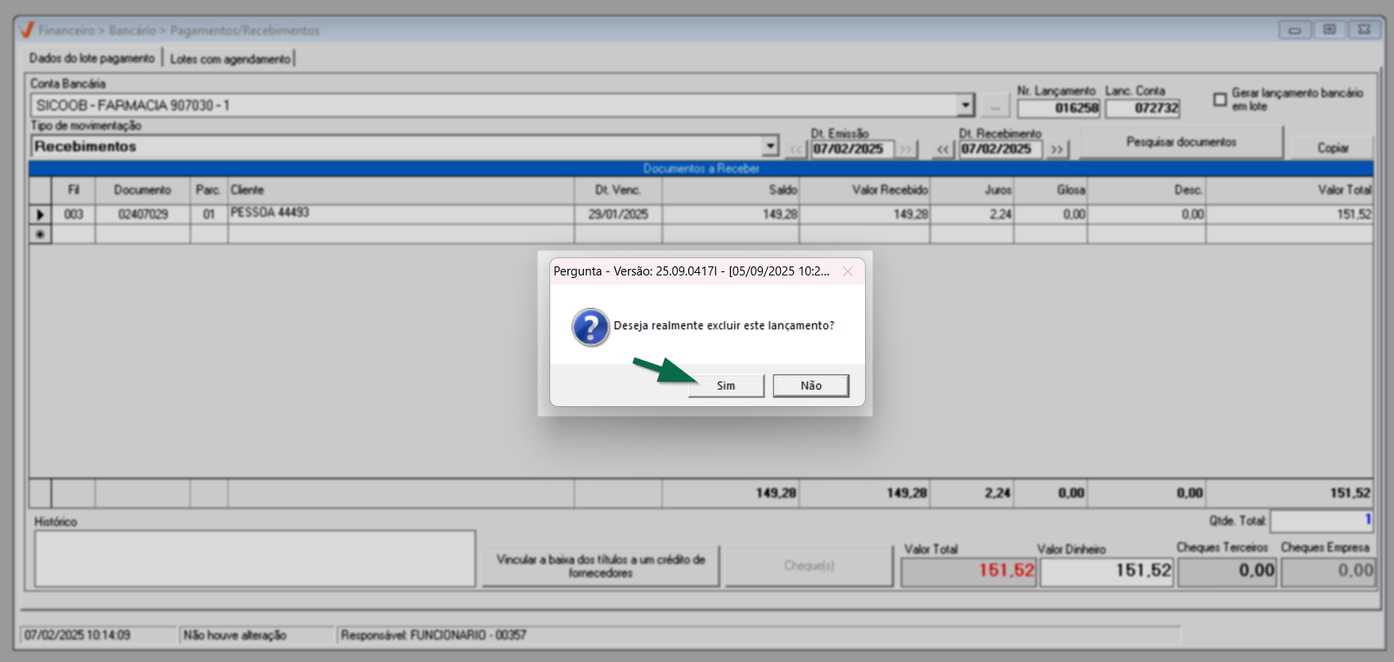Viewport: 1394px width, 662px height.
Task: Click the Documento column header
Action: click(x=142, y=190)
